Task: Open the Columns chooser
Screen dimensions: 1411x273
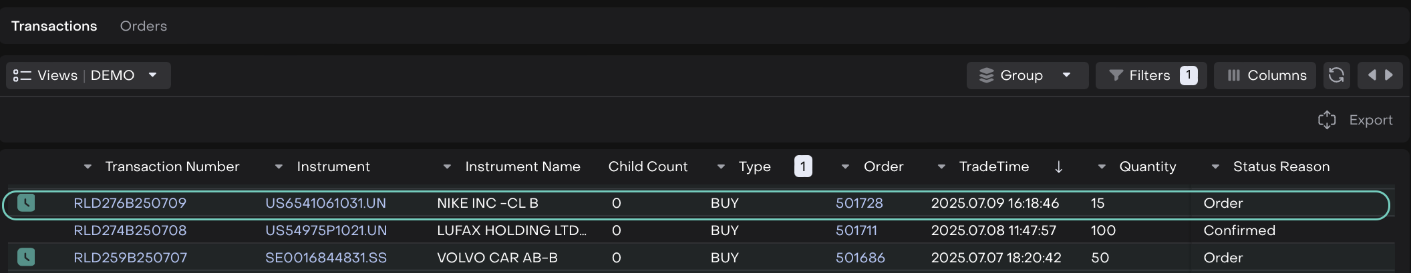Action: click(1265, 75)
